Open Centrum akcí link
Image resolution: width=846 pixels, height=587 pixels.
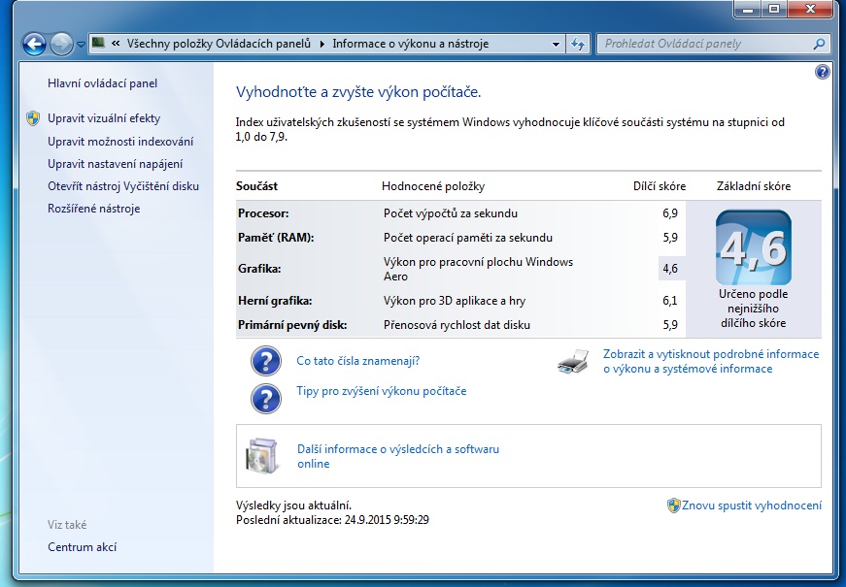(82, 546)
